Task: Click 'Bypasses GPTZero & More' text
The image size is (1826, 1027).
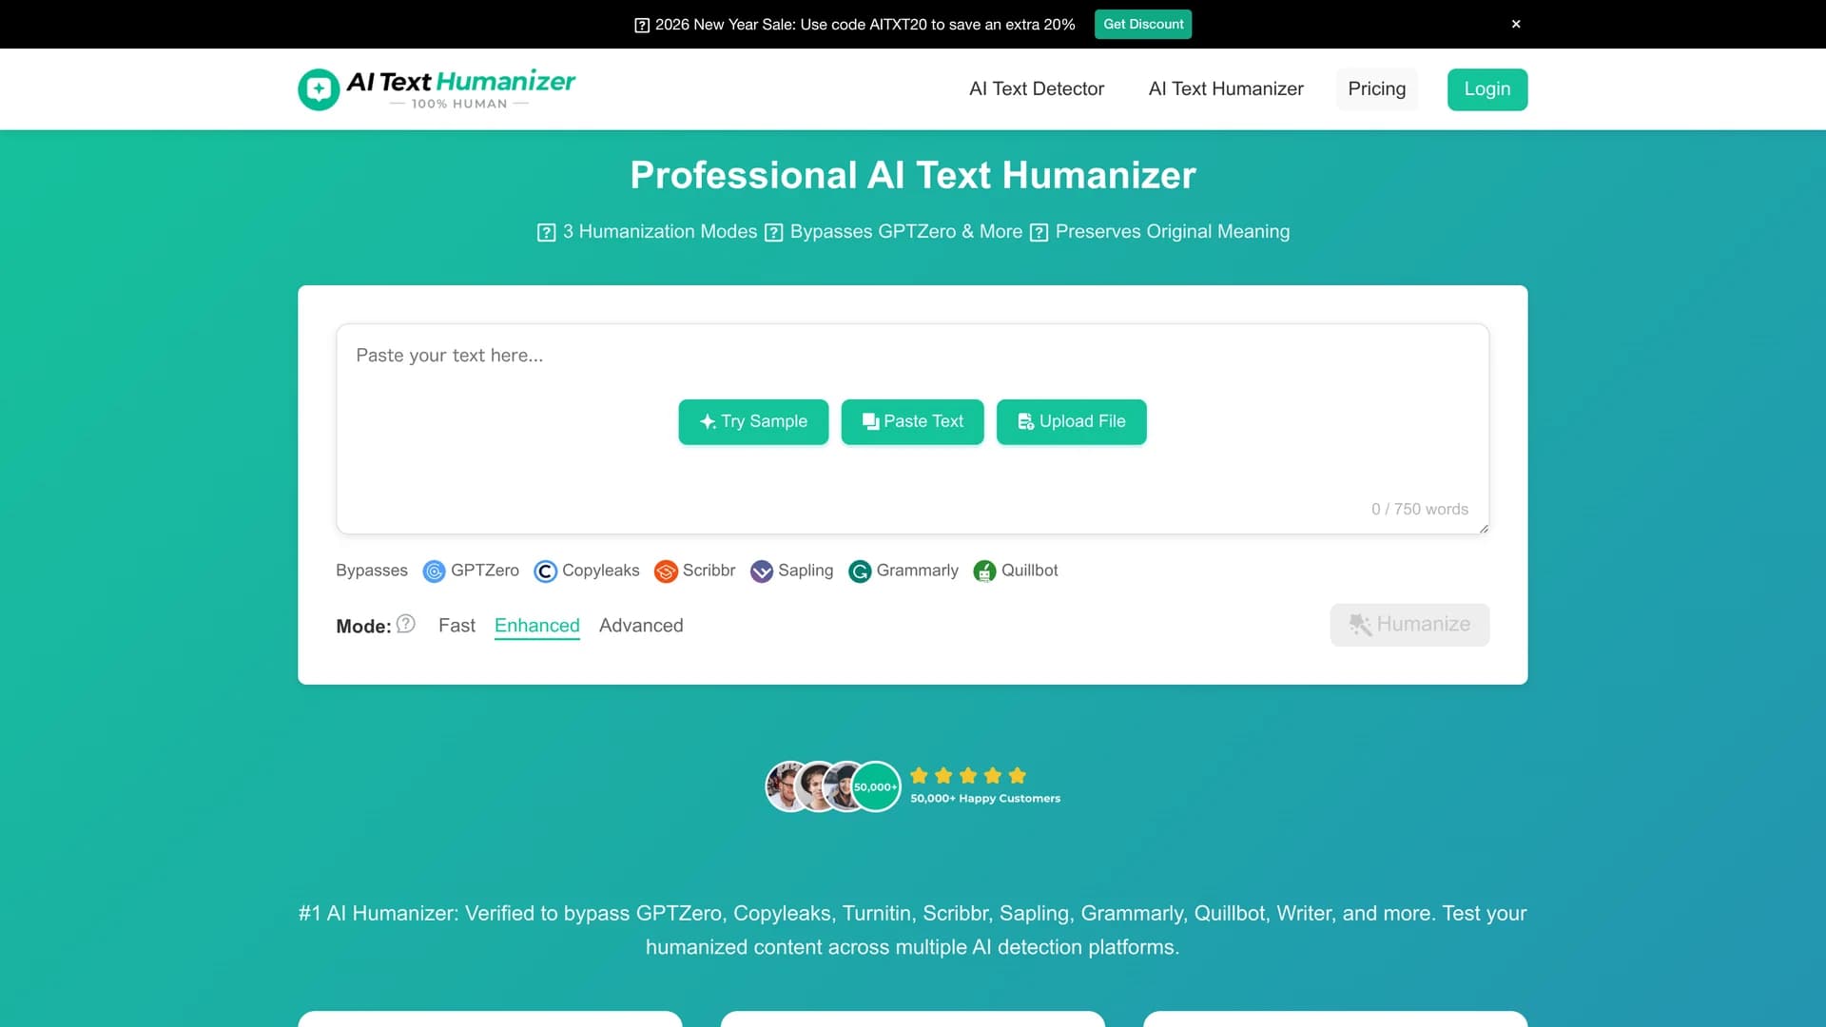Action: click(906, 232)
